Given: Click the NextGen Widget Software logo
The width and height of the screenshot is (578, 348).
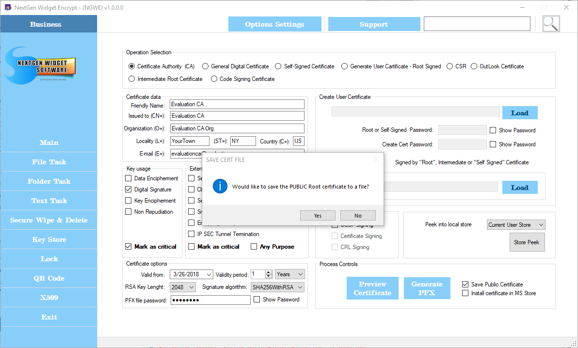Looking at the screenshot, I should (x=41, y=65).
